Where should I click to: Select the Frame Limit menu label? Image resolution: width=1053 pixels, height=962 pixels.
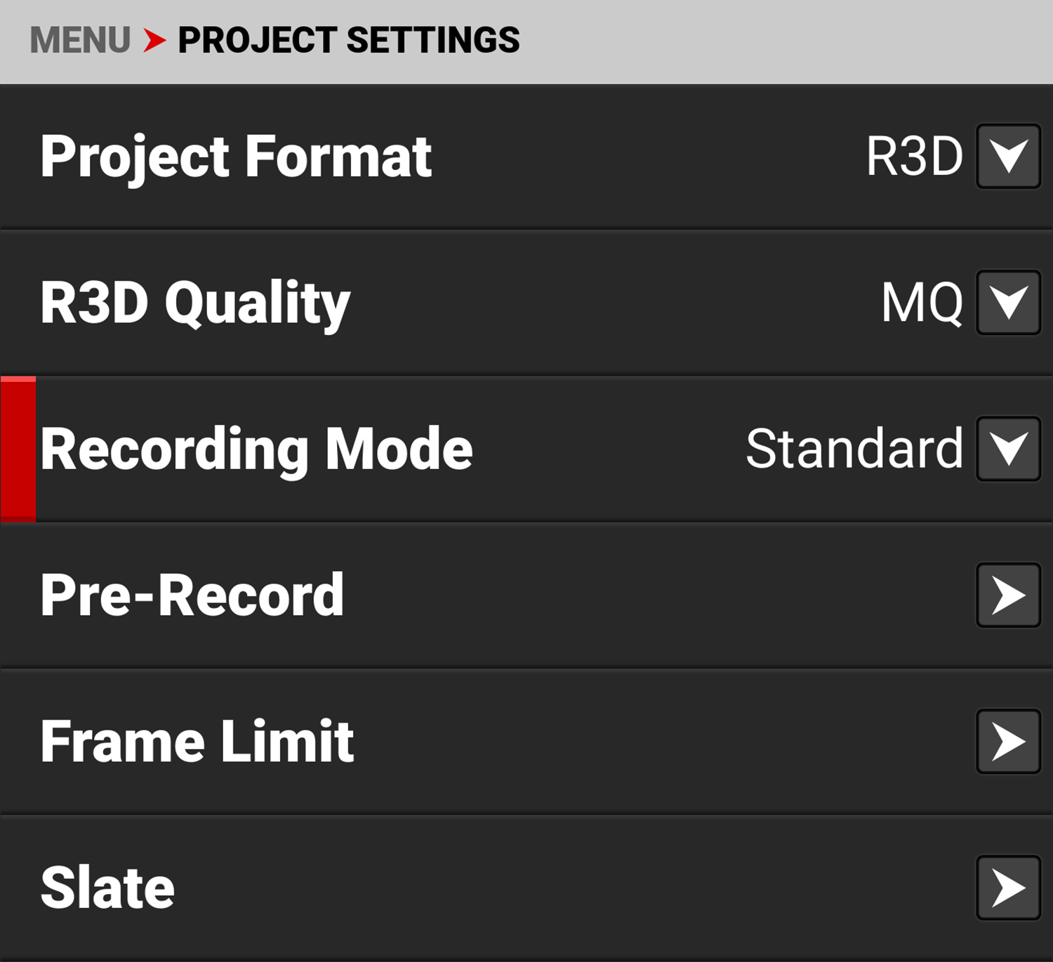click(x=197, y=742)
